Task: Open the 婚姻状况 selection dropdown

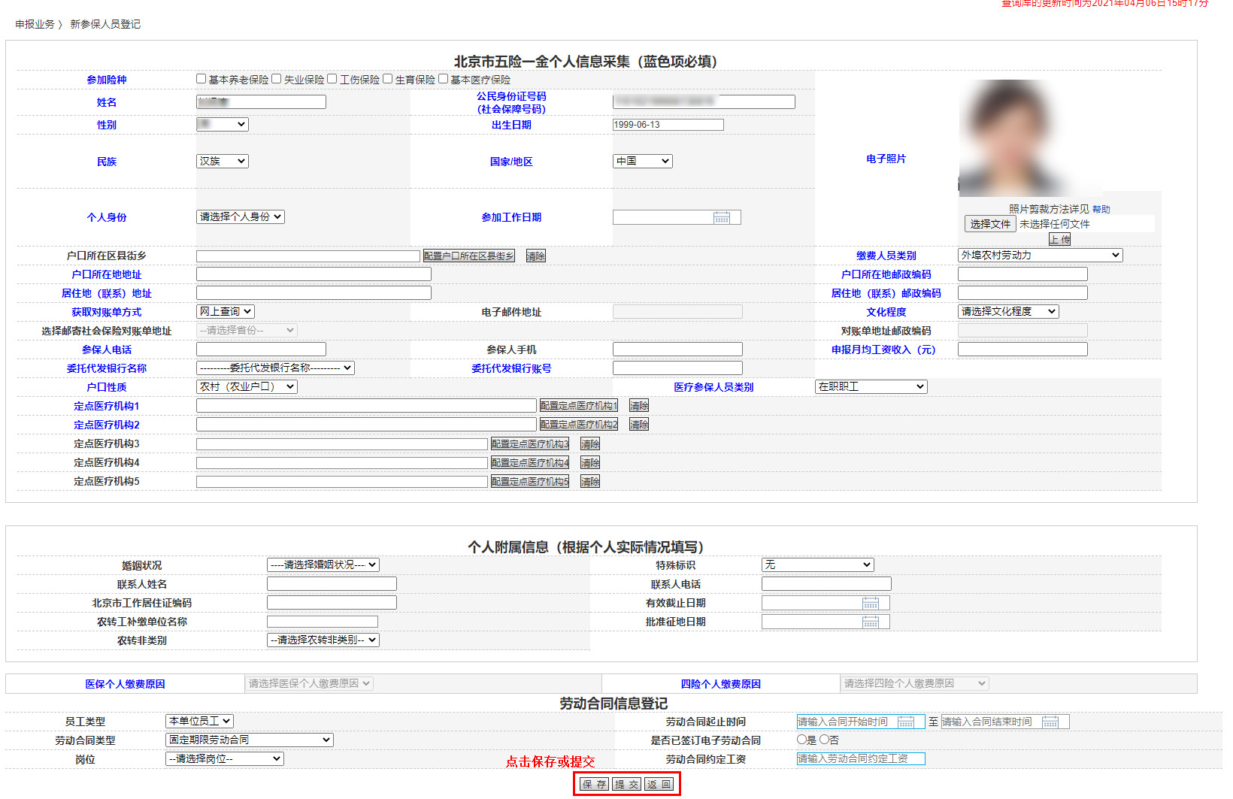Action: (323, 564)
